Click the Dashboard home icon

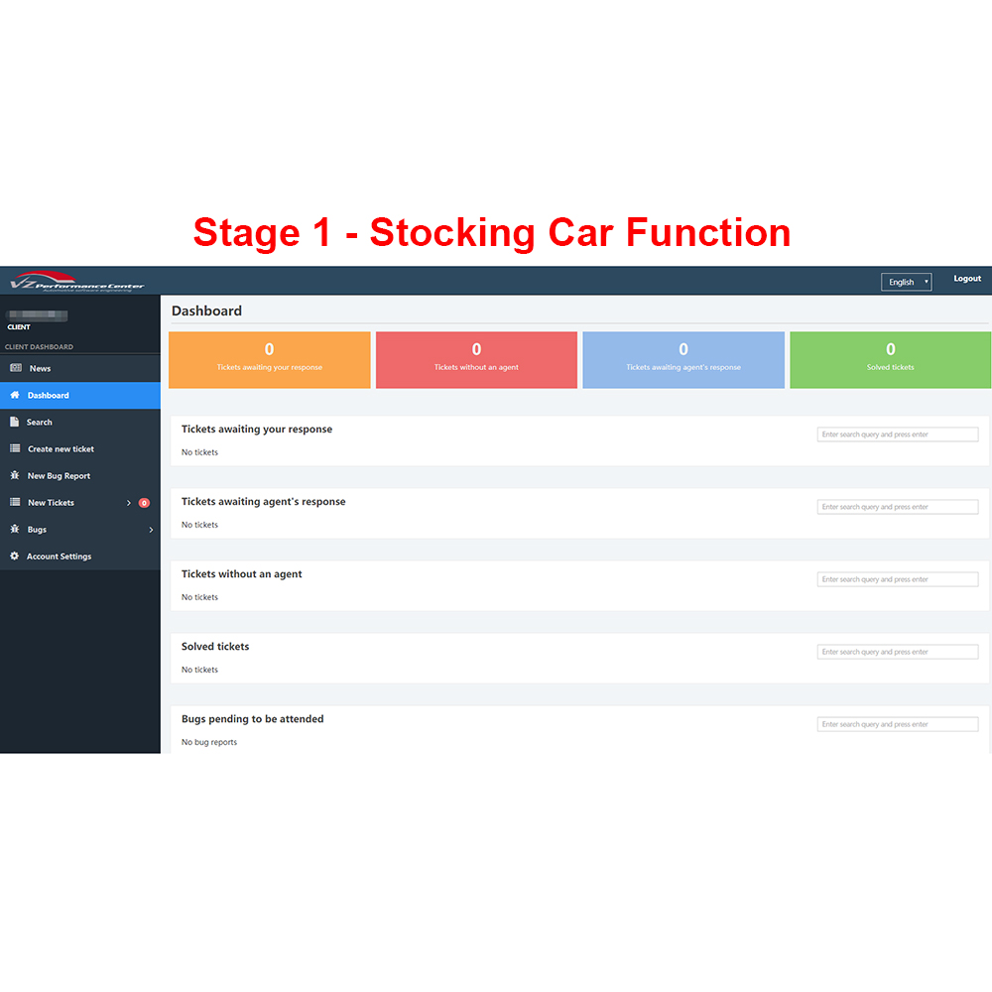tap(15, 395)
